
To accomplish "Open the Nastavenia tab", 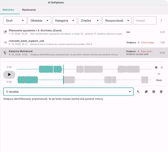I will (29, 10).
